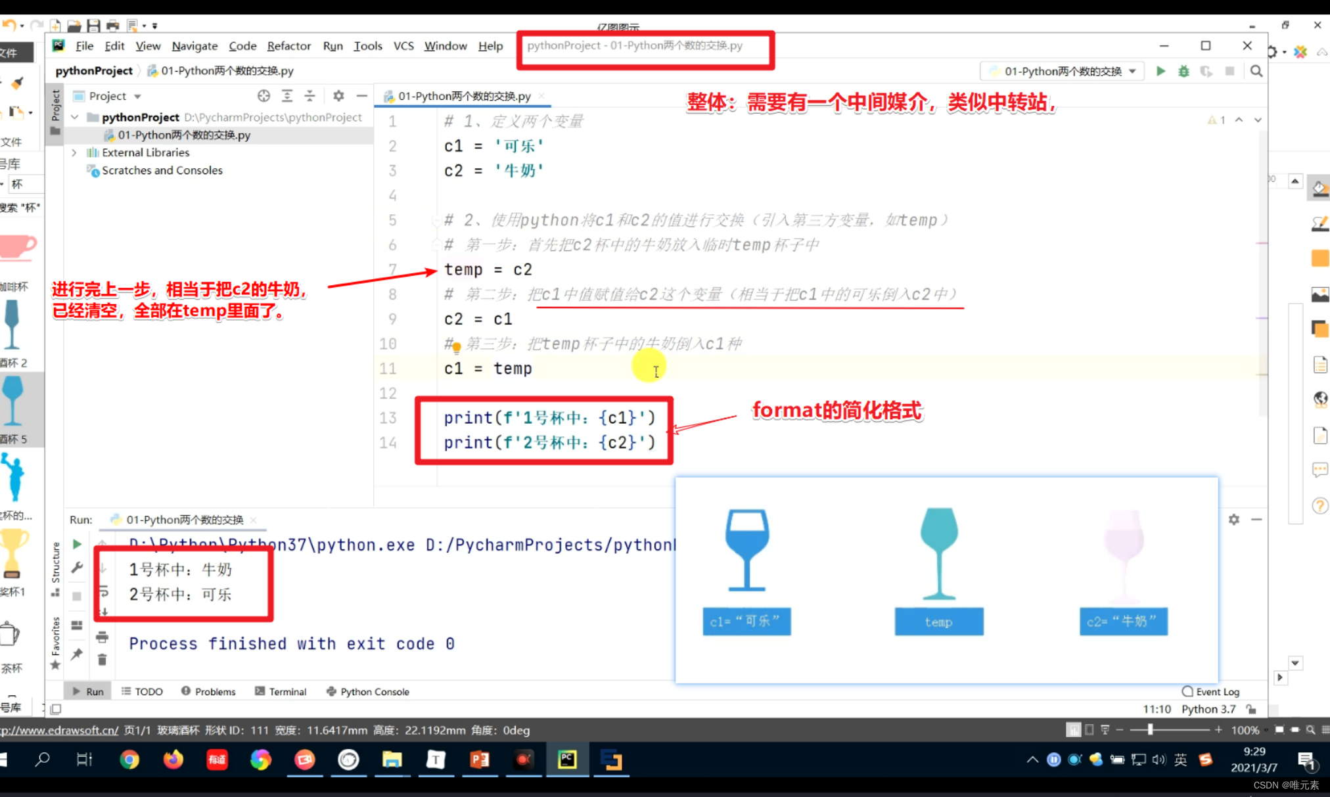Show hidden system tray icons chevron
The width and height of the screenshot is (1330, 797).
click(1032, 760)
